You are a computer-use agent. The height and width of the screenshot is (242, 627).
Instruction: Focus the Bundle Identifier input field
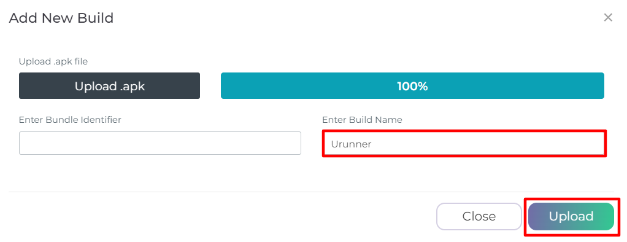pos(160,143)
